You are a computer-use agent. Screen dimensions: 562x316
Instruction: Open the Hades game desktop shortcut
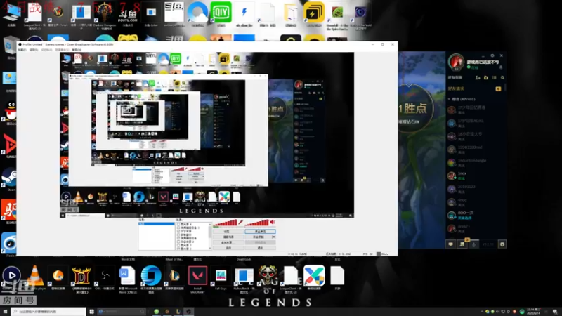coord(268,276)
